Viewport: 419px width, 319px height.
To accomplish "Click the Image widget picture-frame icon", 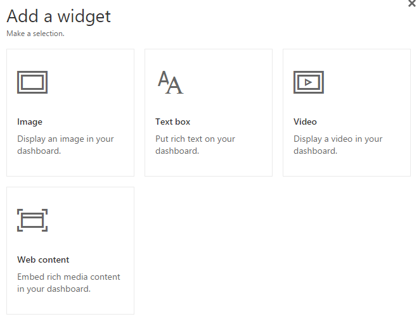I will (x=32, y=82).
